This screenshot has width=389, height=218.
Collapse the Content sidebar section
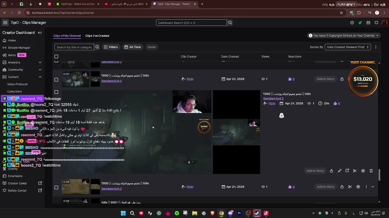point(40,77)
